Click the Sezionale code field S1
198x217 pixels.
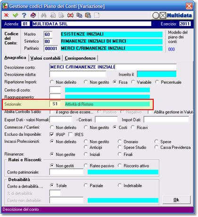pyautogui.click(x=55, y=104)
